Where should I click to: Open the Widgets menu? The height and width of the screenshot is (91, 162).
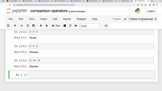click(x=81, y=19)
